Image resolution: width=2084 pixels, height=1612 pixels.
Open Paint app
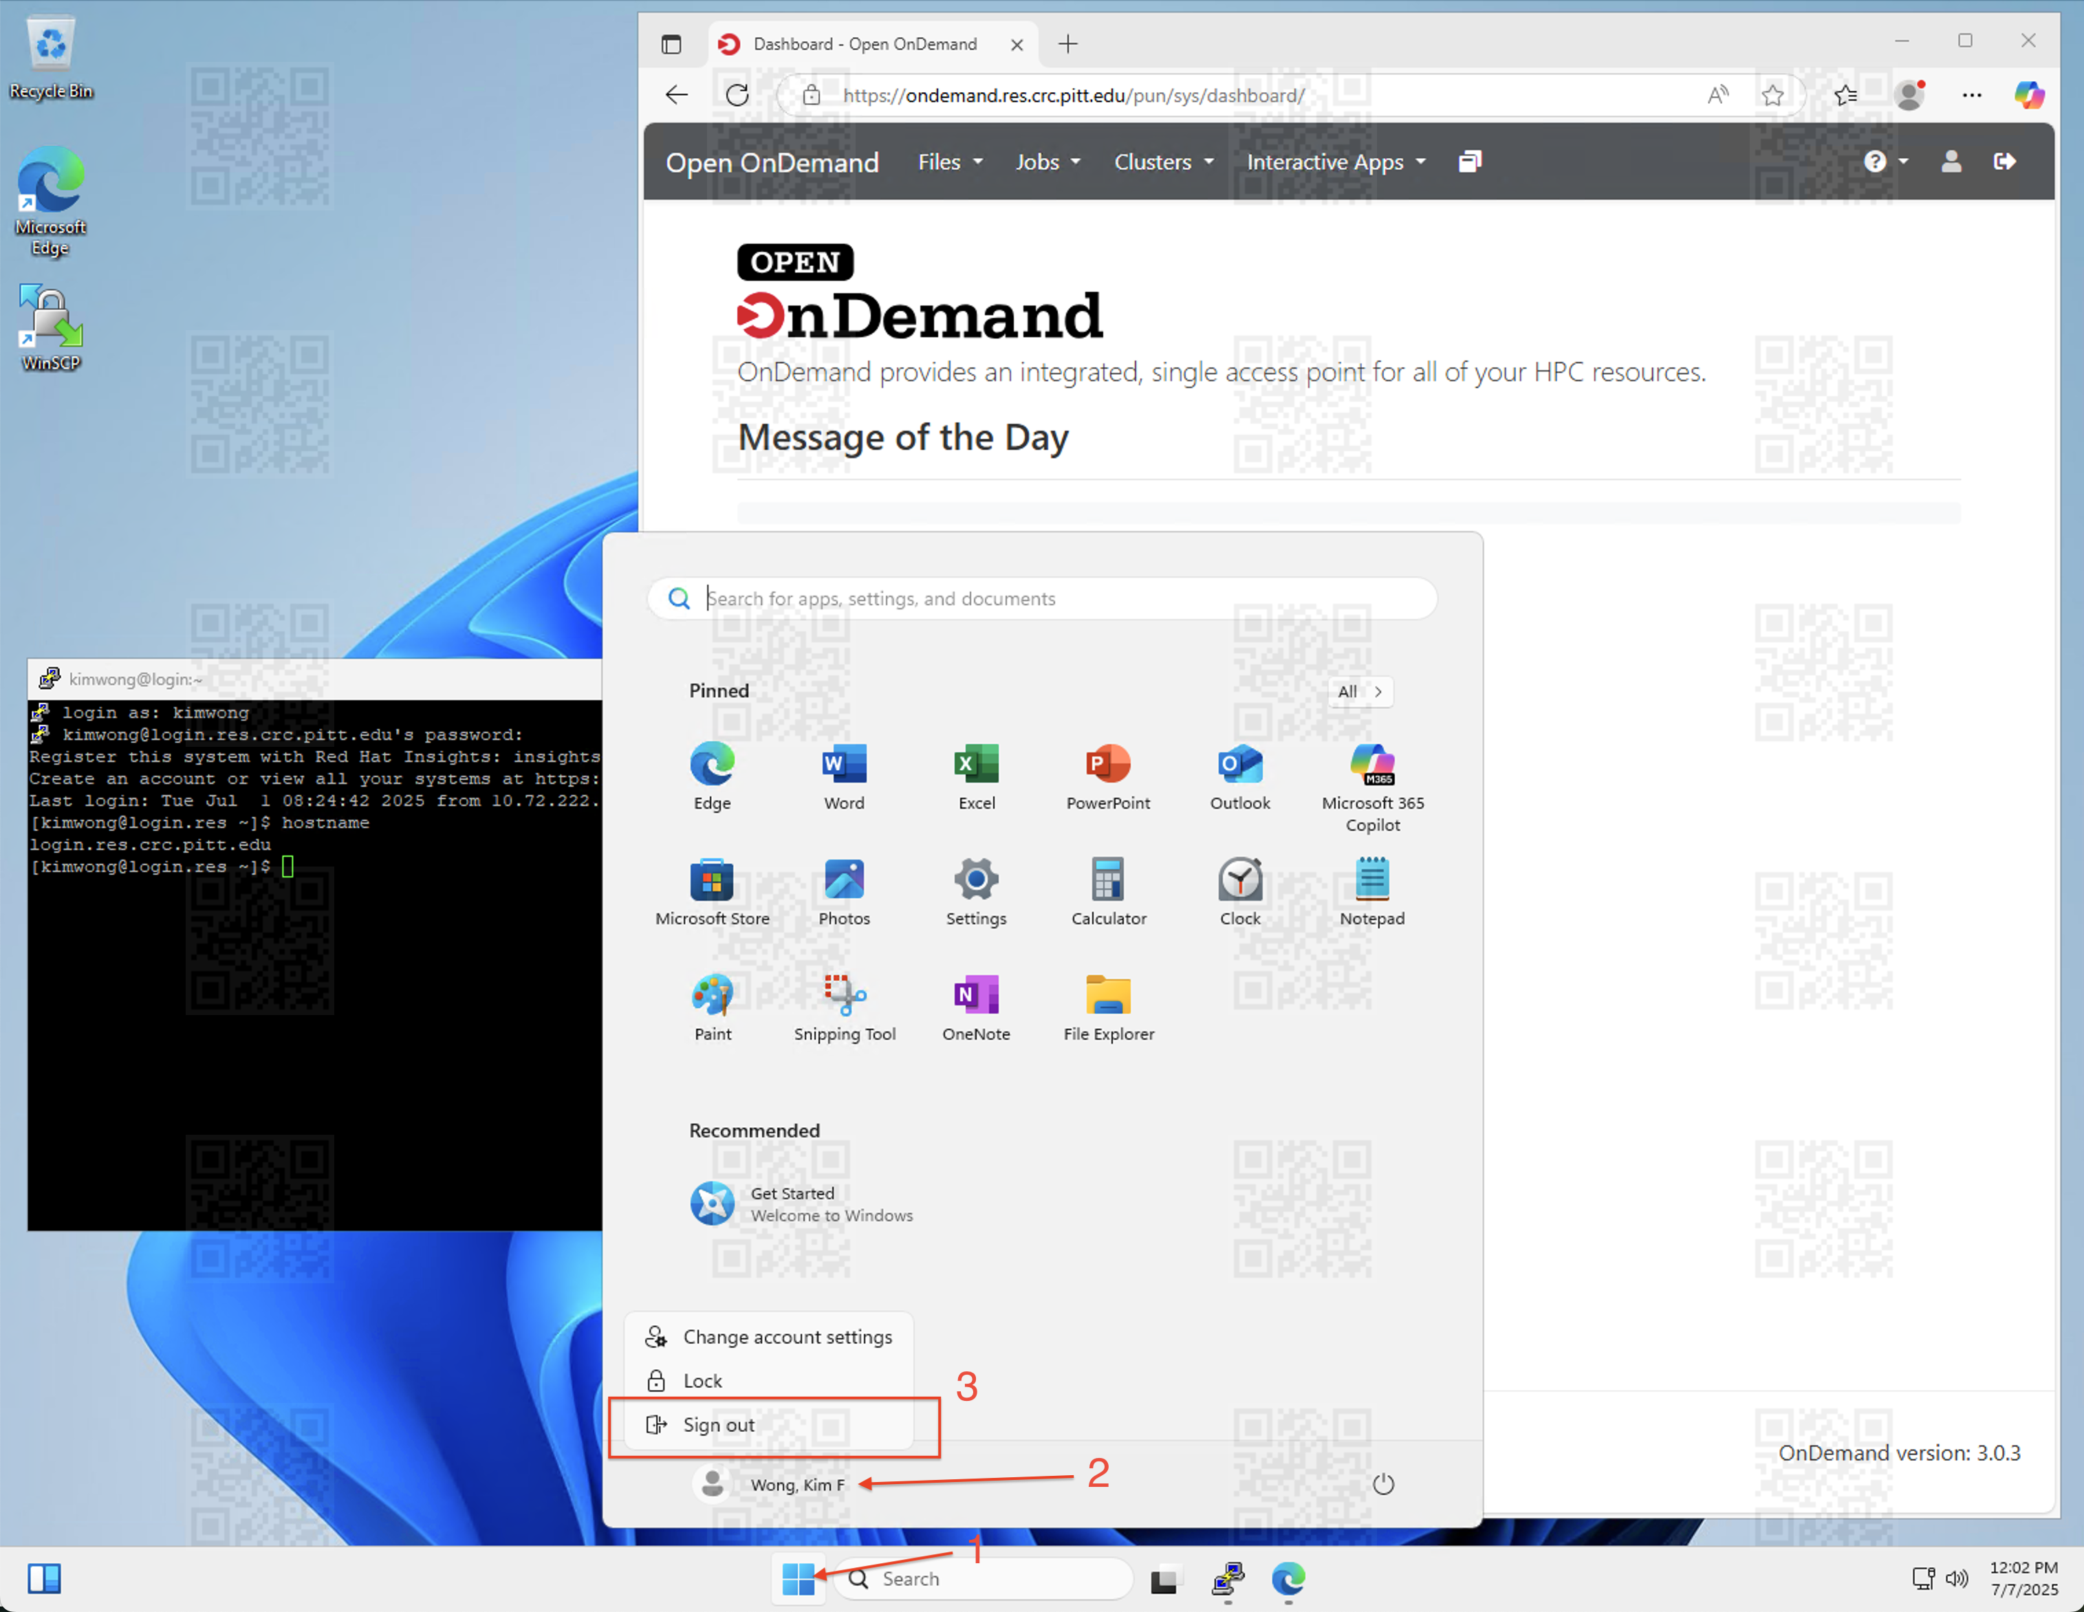[x=712, y=1007]
